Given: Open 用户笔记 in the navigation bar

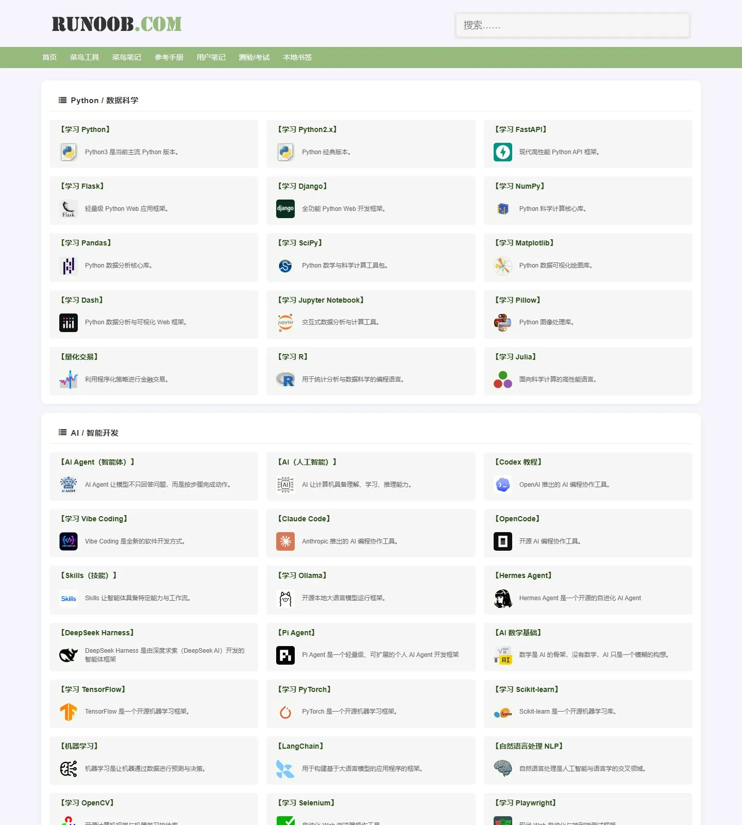Looking at the screenshot, I should point(211,57).
